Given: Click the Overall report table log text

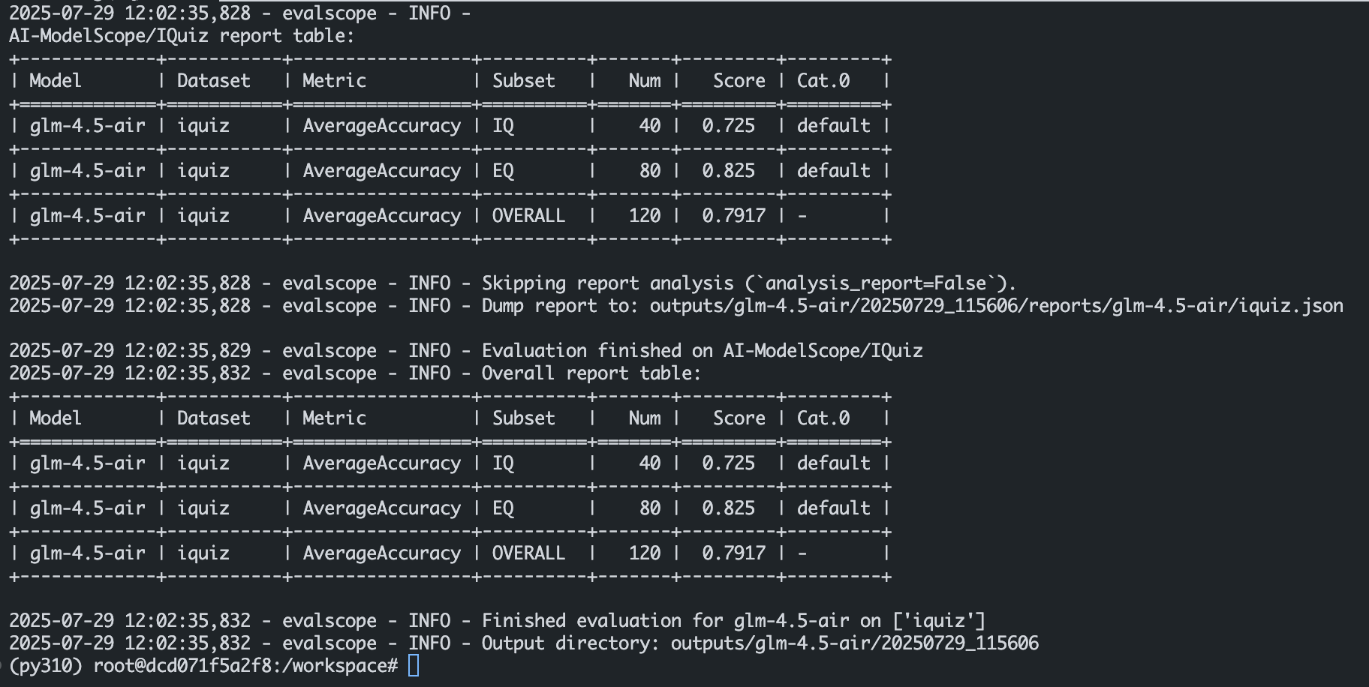Looking at the screenshot, I should click(591, 373).
